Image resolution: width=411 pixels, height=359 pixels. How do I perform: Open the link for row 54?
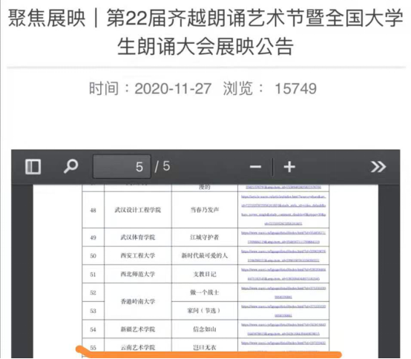(x=283, y=329)
